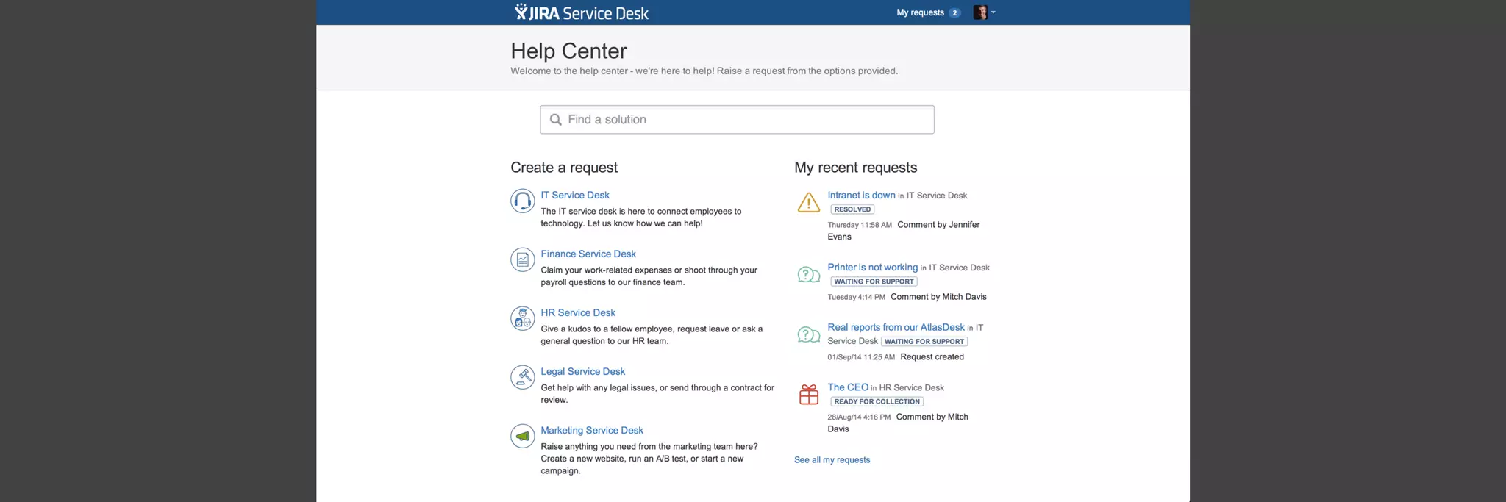
Task: Click the HR Service Desk people icon
Action: tap(522, 318)
